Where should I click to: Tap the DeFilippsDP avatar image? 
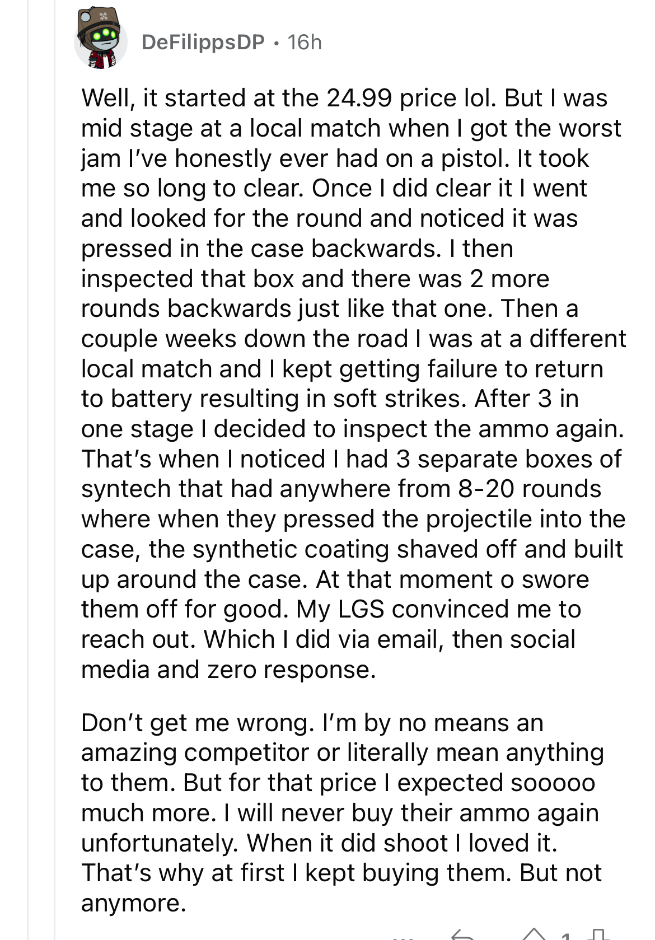tap(100, 43)
